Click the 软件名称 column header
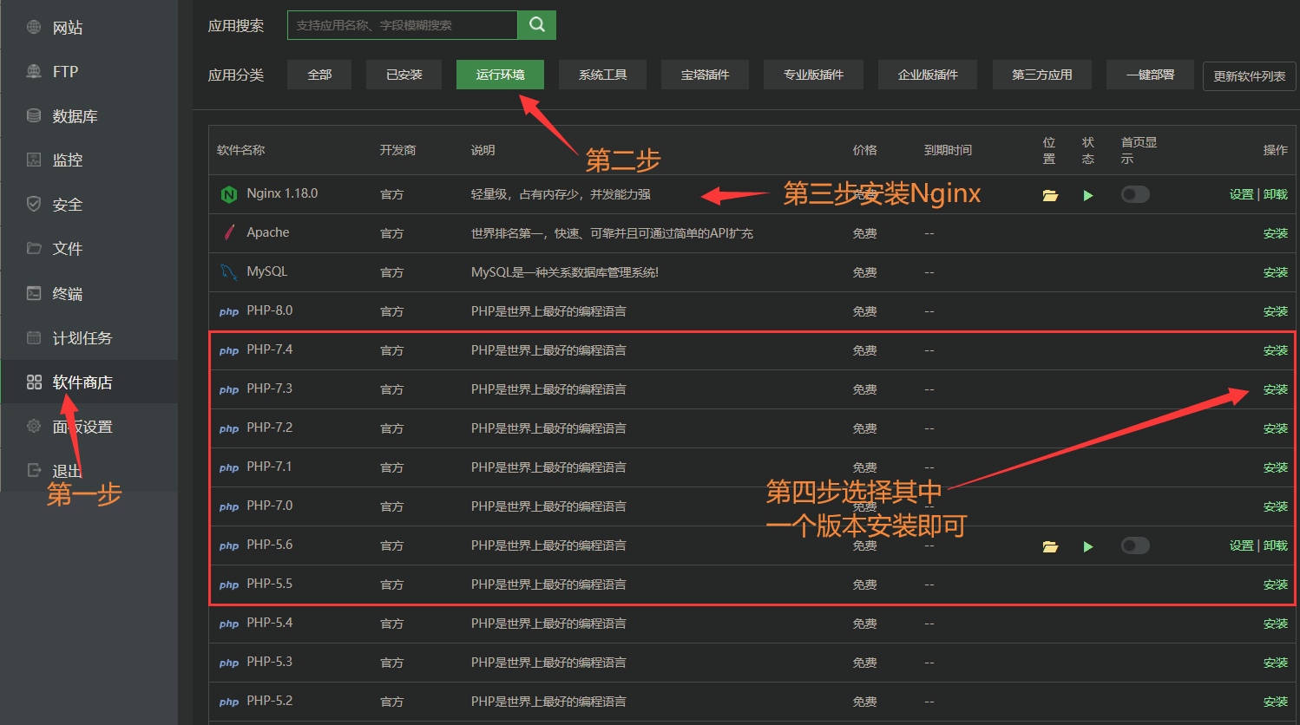This screenshot has height=725, width=1300. [x=240, y=150]
